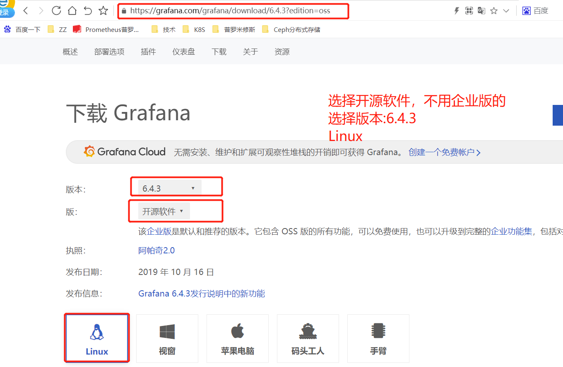Open the Ceph分布式存储 bookmark folder

[x=291, y=29]
